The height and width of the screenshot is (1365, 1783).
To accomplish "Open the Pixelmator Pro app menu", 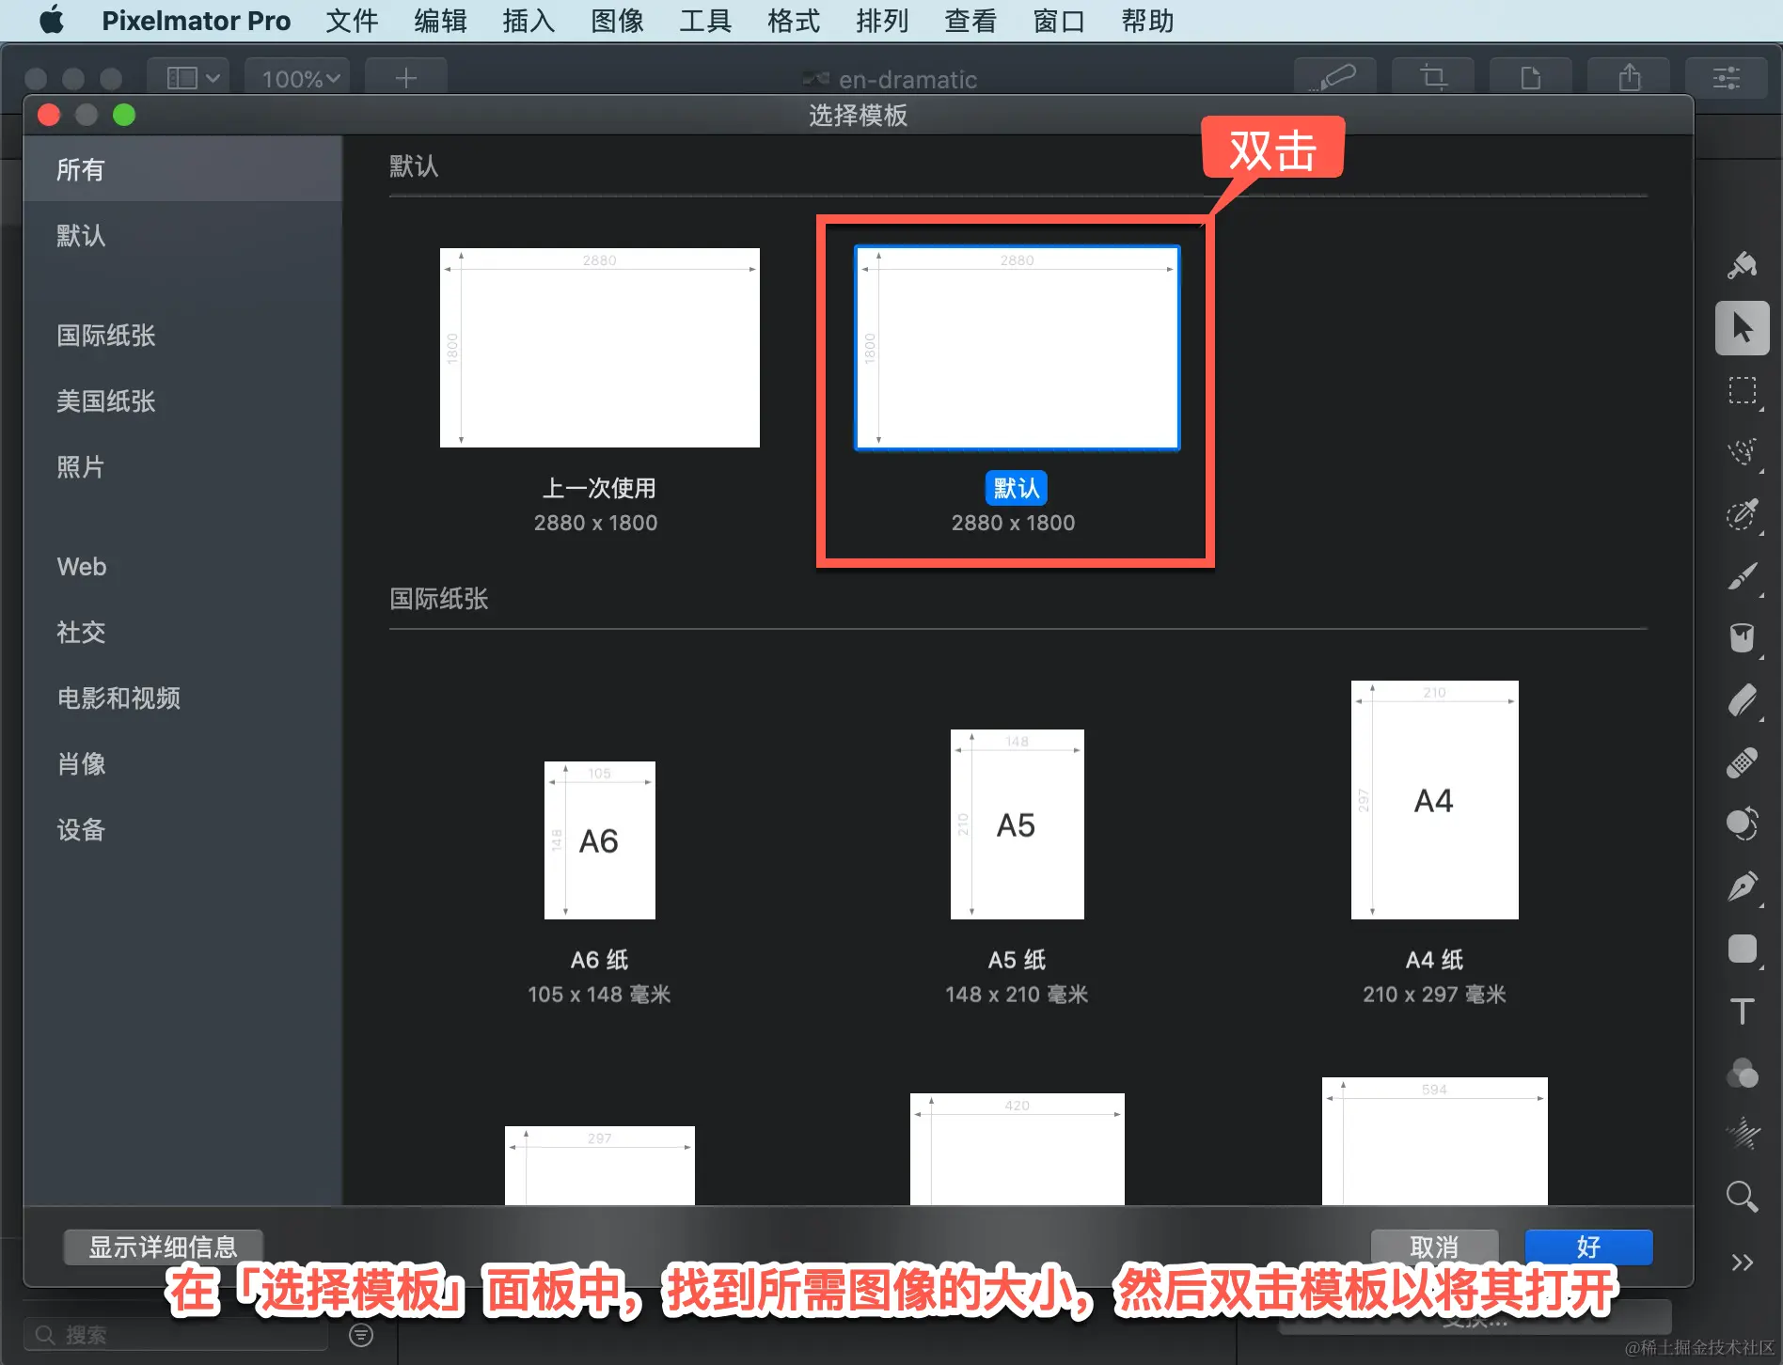I will [x=196, y=21].
